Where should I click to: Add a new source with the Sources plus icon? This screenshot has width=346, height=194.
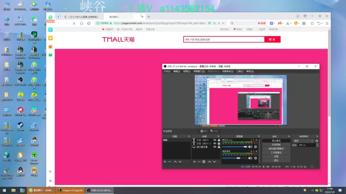pos(194,162)
